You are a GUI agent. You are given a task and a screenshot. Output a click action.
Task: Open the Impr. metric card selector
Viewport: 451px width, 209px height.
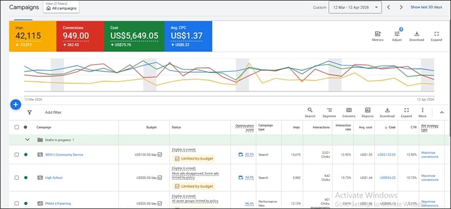point(33,36)
